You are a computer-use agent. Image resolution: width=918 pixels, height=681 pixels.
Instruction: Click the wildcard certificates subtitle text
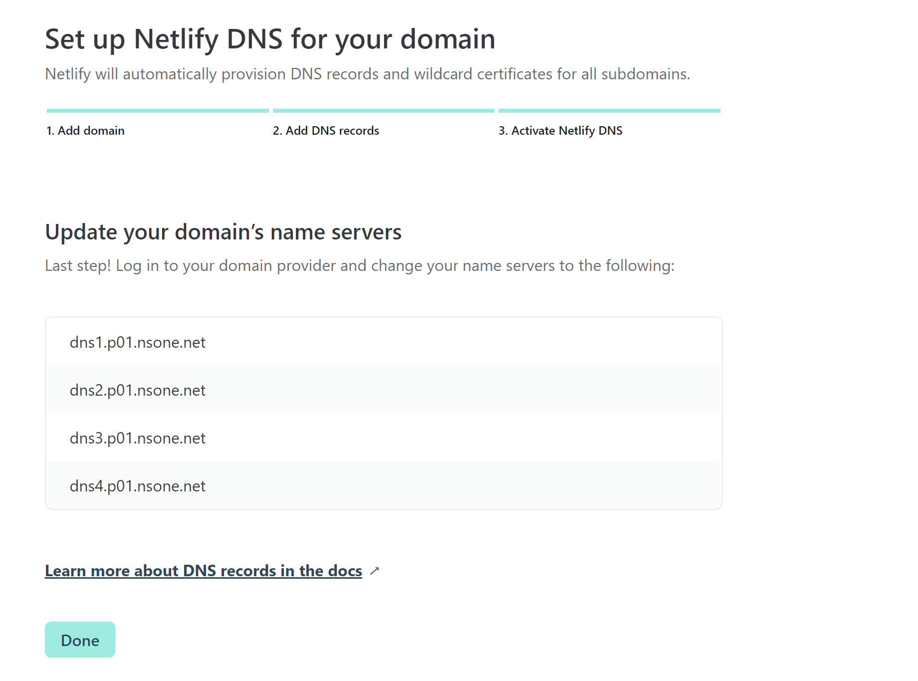click(x=367, y=74)
